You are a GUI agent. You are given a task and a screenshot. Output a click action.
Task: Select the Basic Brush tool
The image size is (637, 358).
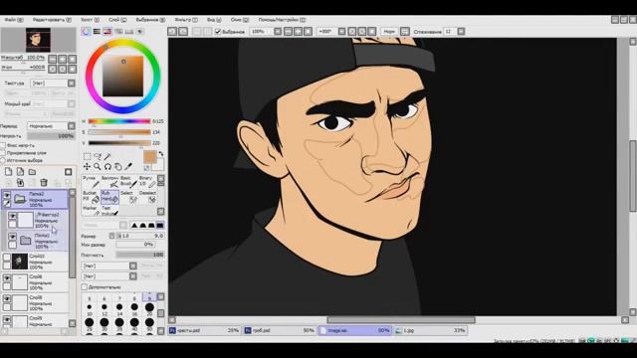(x=128, y=181)
